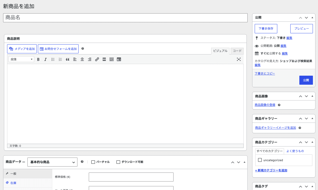The height and width of the screenshot is (190, 318).
Task: Click the 商品画像の登録 link
Action: click(265, 105)
